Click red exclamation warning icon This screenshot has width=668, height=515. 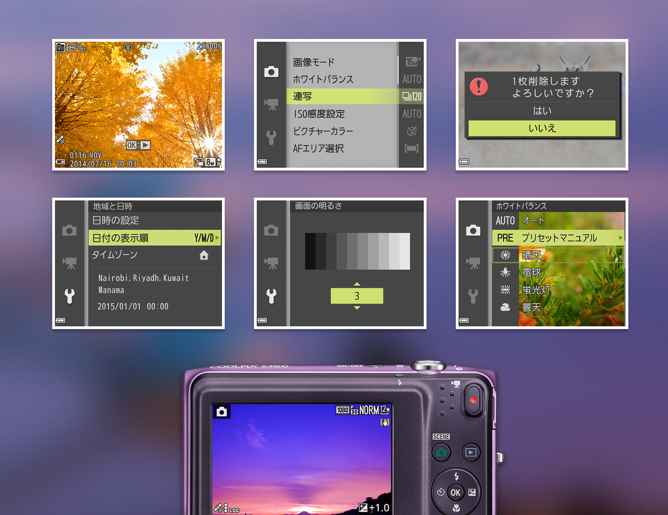pos(479,86)
